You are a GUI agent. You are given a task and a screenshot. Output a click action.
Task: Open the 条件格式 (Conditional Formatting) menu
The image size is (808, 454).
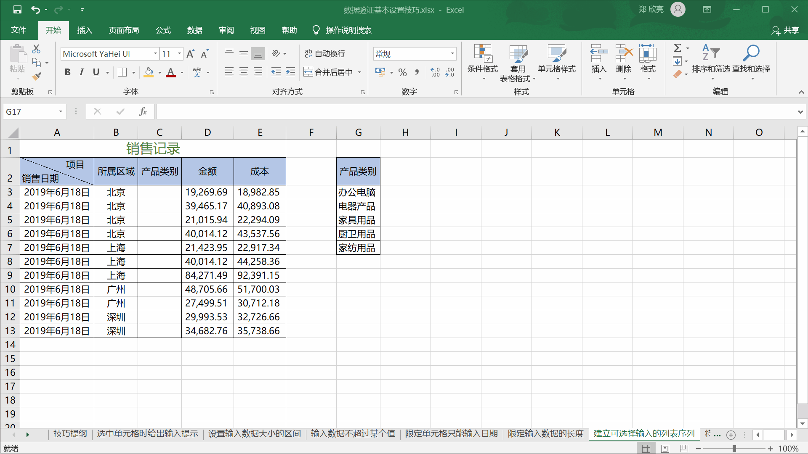pyautogui.click(x=483, y=61)
